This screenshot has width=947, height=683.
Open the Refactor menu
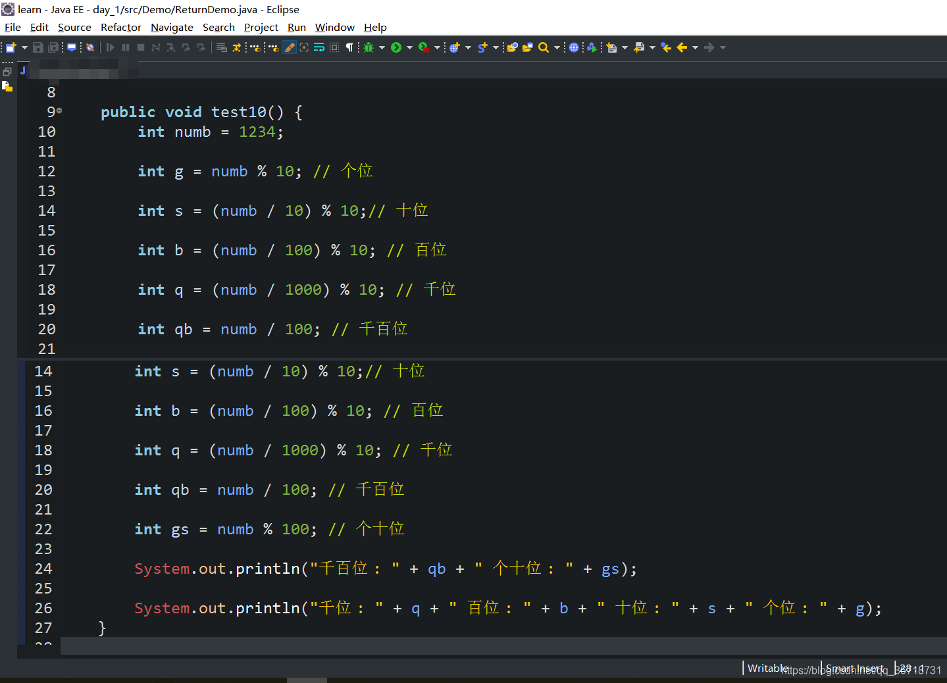121,28
